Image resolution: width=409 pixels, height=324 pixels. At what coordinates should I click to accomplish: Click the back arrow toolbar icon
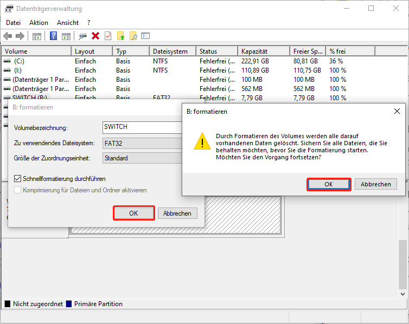pyautogui.click(x=8, y=36)
